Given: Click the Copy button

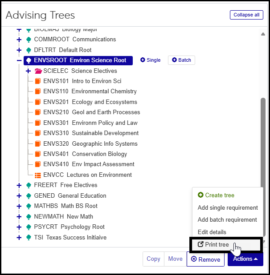Looking at the screenshot, I should (x=153, y=259).
